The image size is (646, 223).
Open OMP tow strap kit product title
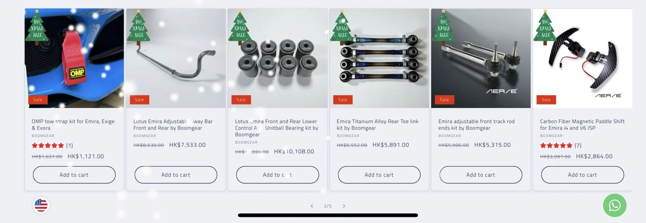(x=73, y=125)
